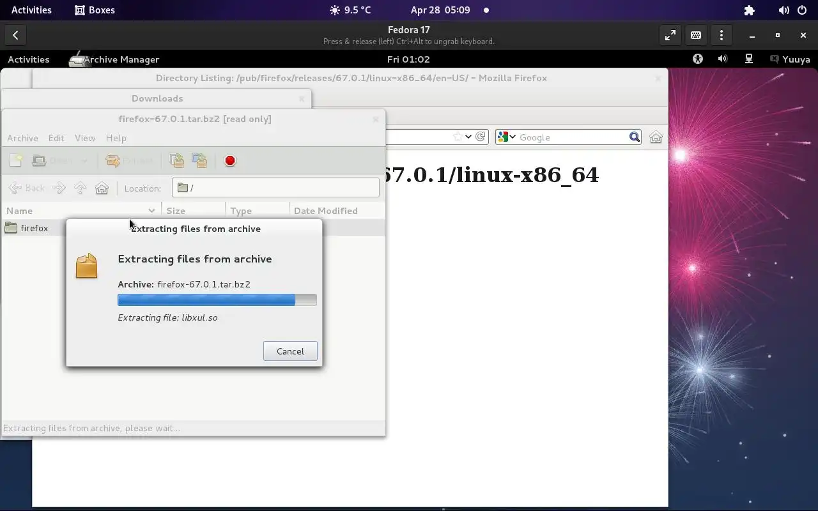Click the red Stop operation icon

click(x=230, y=161)
